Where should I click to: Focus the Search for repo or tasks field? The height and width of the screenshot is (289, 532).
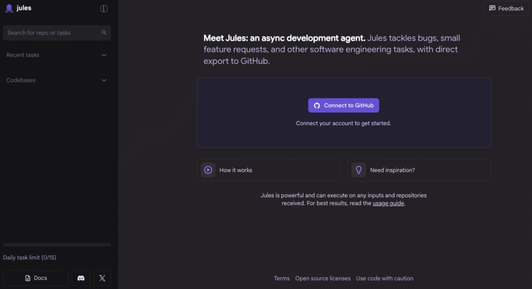57,33
